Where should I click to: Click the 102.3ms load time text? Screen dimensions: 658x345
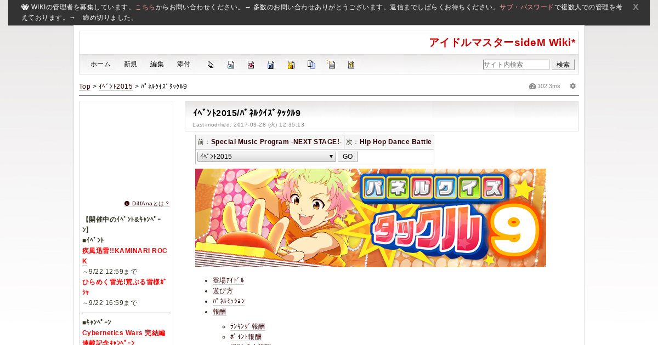(x=548, y=87)
